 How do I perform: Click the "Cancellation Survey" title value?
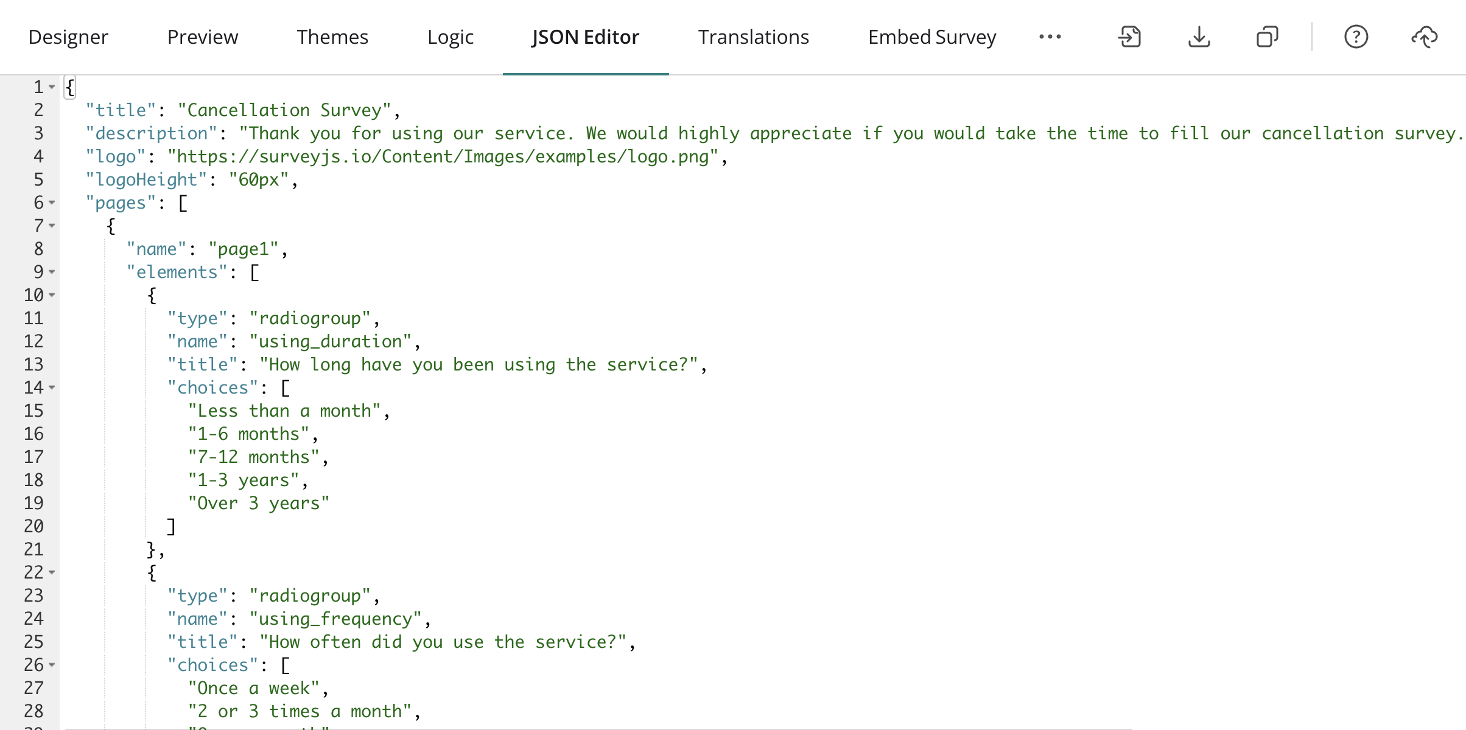[284, 110]
